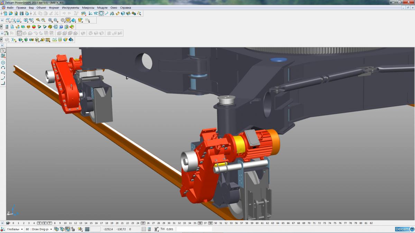This screenshot has width=415, height=233.
Task: Select the Curve creation tool
Action: tap(107, 13)
